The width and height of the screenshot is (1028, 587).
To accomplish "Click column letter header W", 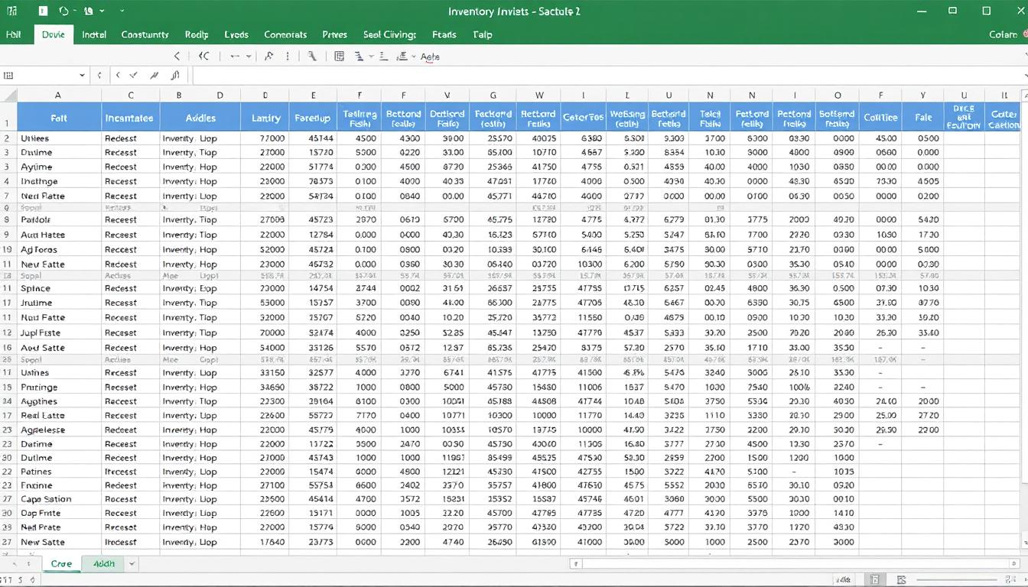I will (538, 96).
